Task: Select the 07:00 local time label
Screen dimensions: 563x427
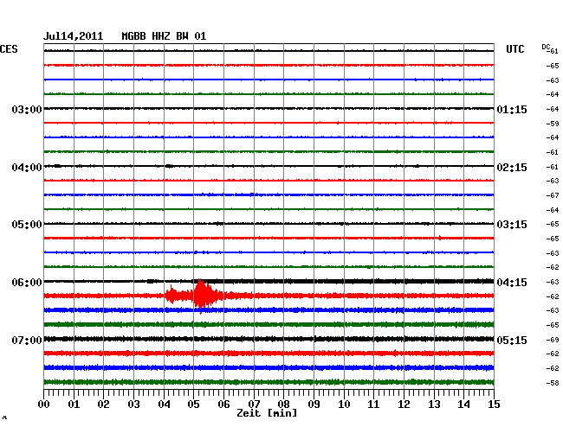Action: pos(27,340)
